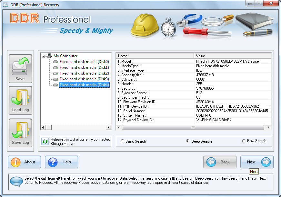
Task: Select the Deep Search radio button
Action: pyautogui.click(x=188, y=141)
